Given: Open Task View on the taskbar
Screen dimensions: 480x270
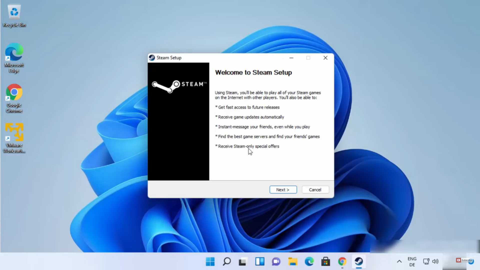Looking at the screenshot, I should click(x=243, y=261).
